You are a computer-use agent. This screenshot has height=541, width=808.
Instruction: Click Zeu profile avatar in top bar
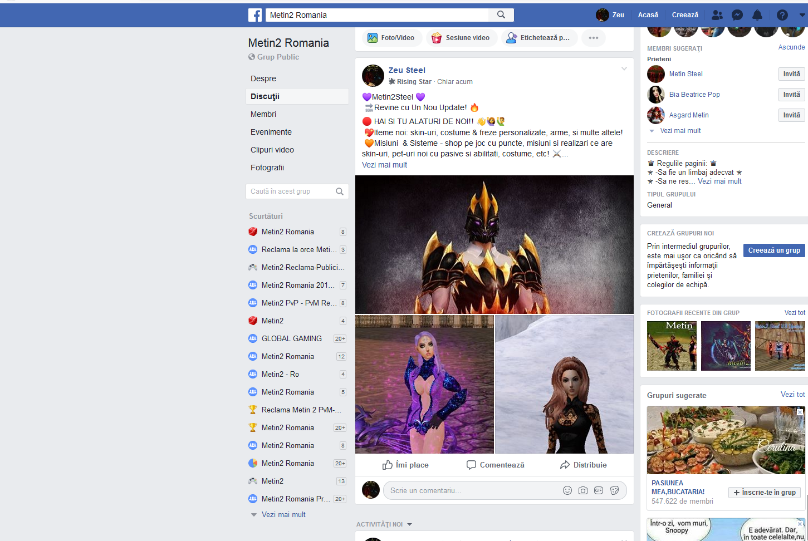pos(602,15)
